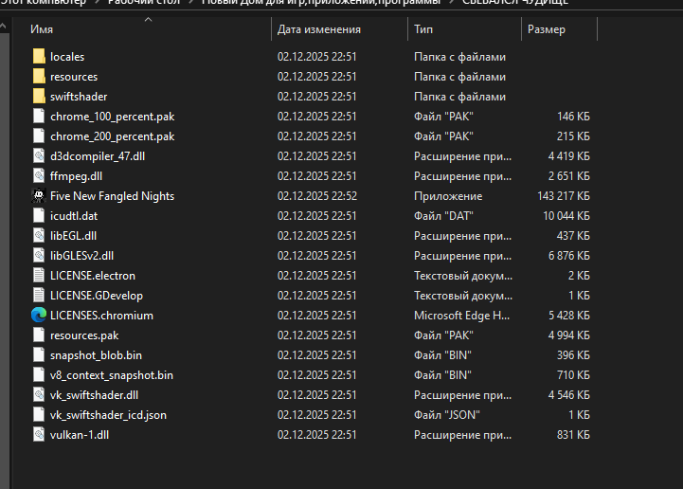
Task: Click the LICENSE.electron text document icon
Action: coord(39,276)
